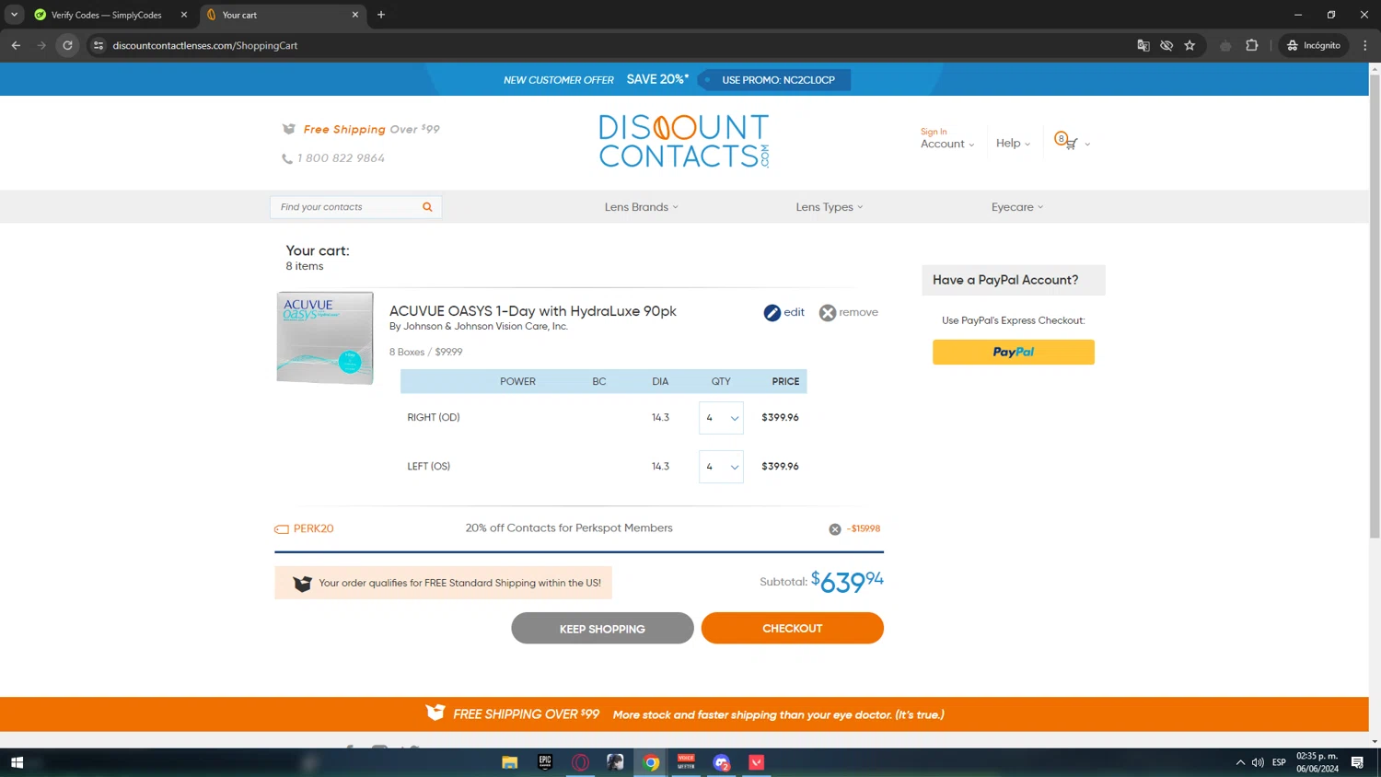Click the Incógnito profile indicator

(x=1314, y=45)
